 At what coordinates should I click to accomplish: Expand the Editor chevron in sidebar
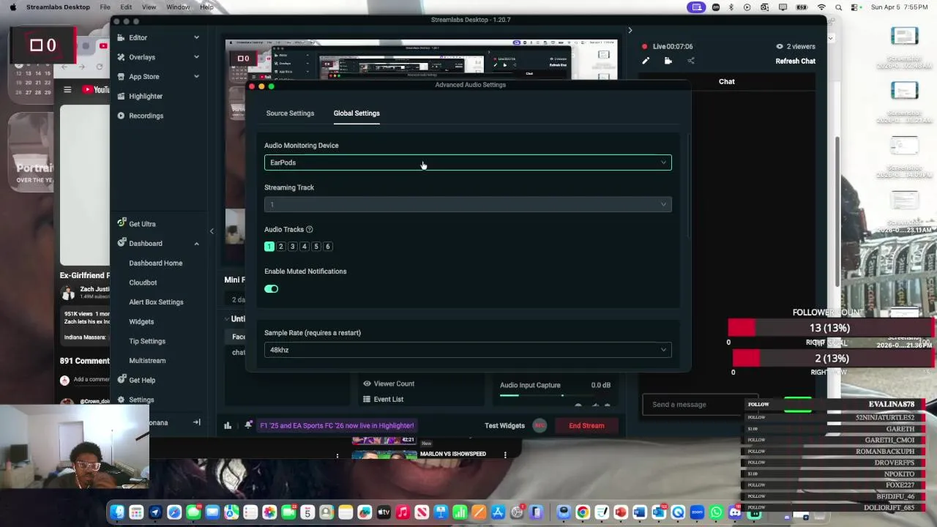tap(196, 37)
